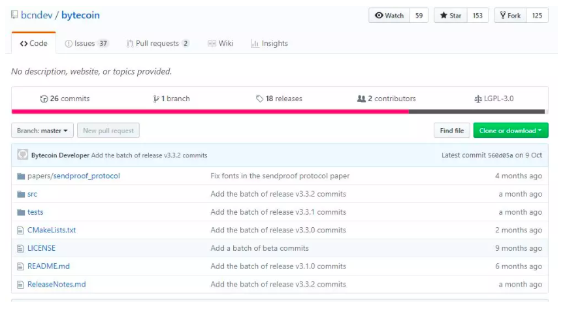
Task: Click the commits history clock icon
Action: click(44, 99)
